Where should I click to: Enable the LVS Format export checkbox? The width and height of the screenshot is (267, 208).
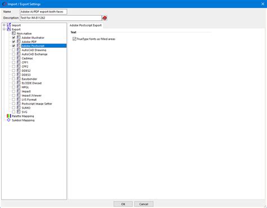pos(14,100)
